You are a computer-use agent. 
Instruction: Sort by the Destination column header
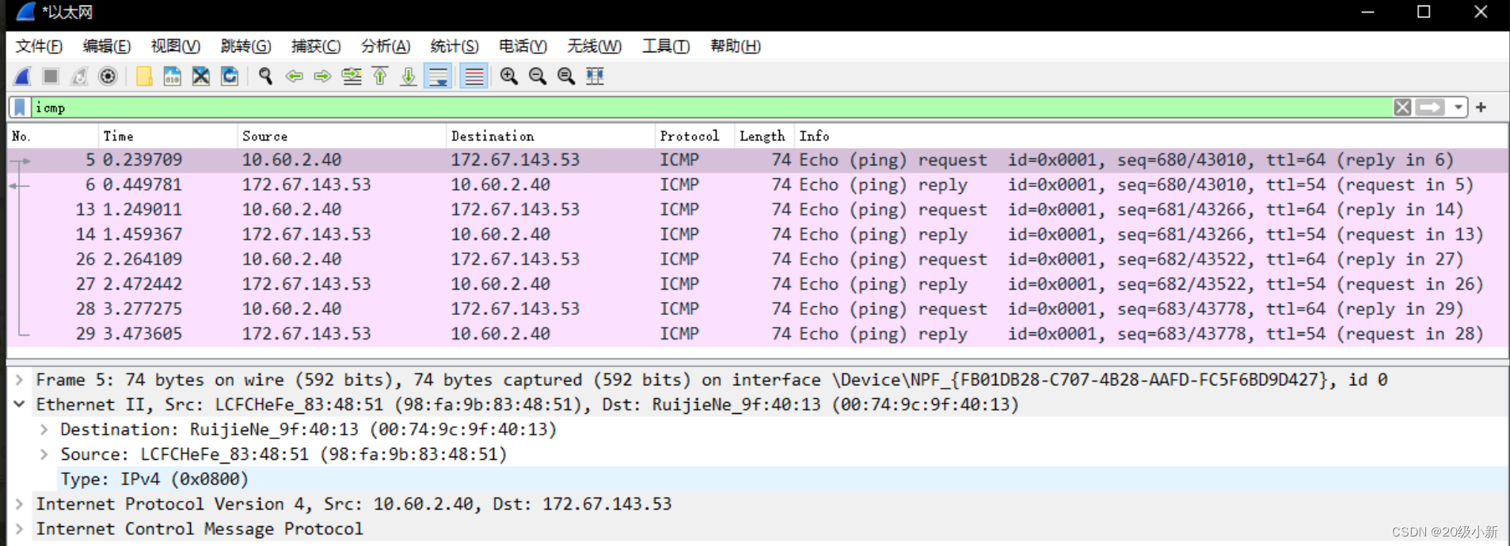551,136
